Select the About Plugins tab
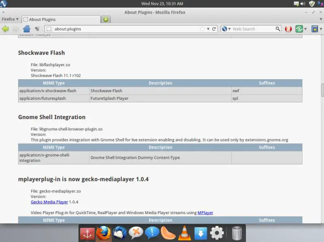The height and width of the screenshot is (242, 324). 61,19
